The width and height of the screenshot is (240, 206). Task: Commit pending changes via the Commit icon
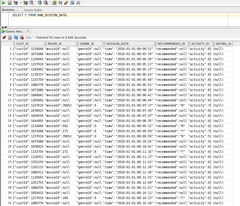pyautogui.click(x=40, y=3)
